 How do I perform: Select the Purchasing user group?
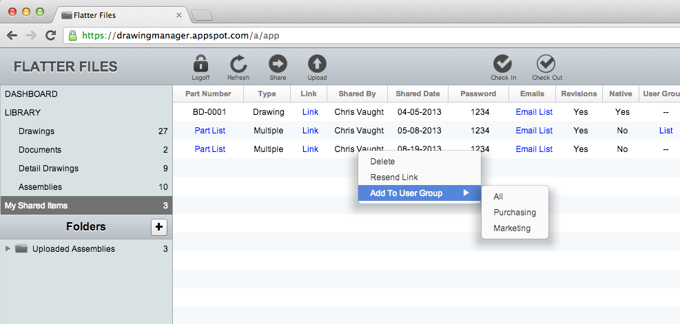tap(515, 213)
